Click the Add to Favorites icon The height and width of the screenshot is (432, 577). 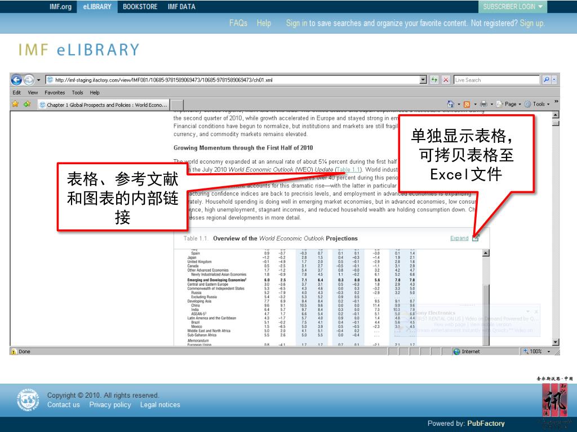[x=27, y=104]
